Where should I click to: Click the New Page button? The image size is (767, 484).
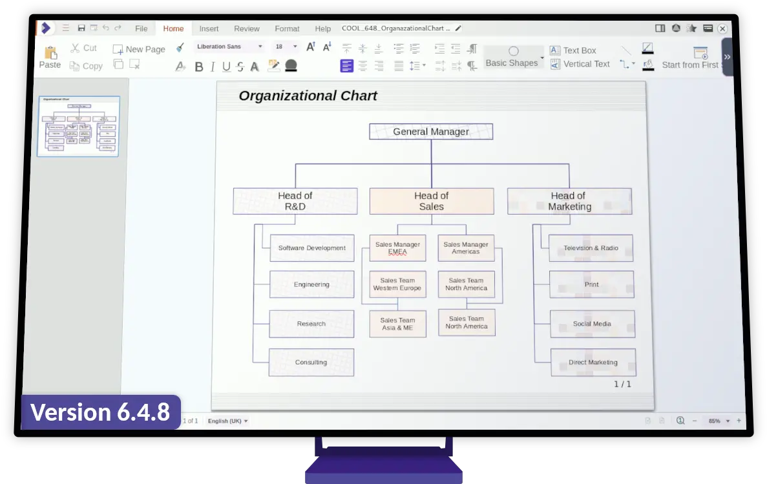(x=139, y=49)
